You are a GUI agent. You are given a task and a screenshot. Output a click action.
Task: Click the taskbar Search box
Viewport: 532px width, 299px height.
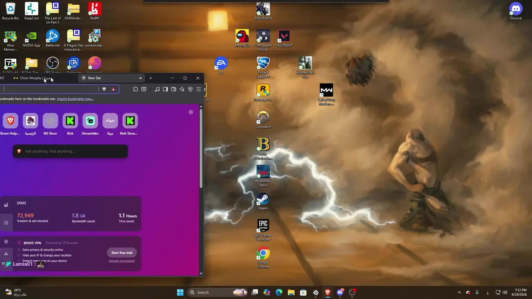218,292
